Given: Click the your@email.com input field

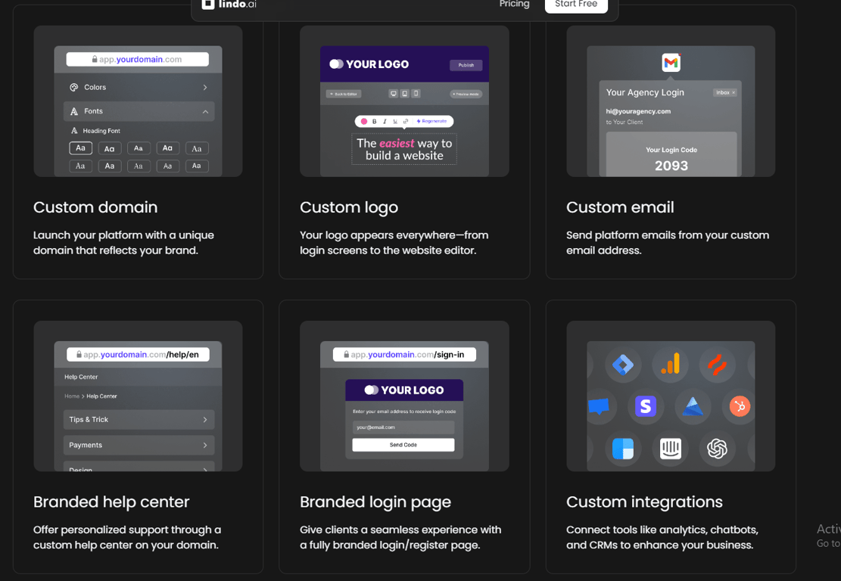Looking at the screenshot, I should (x=403, y=427).
